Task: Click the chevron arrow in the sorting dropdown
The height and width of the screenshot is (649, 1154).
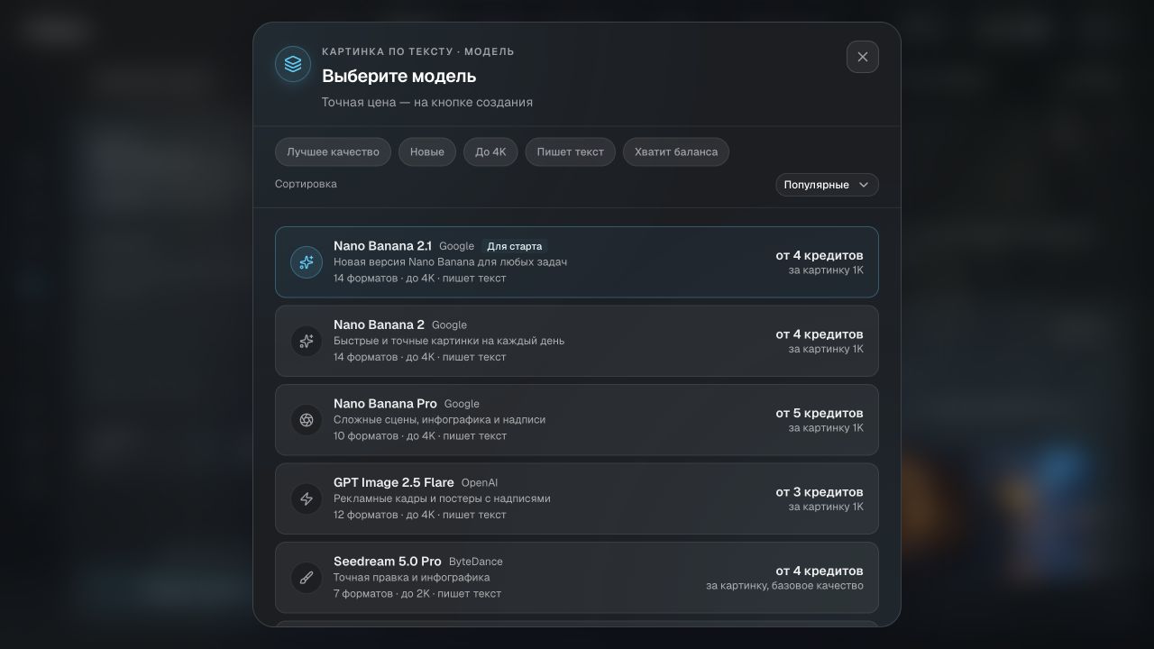Action: (864, 185)
